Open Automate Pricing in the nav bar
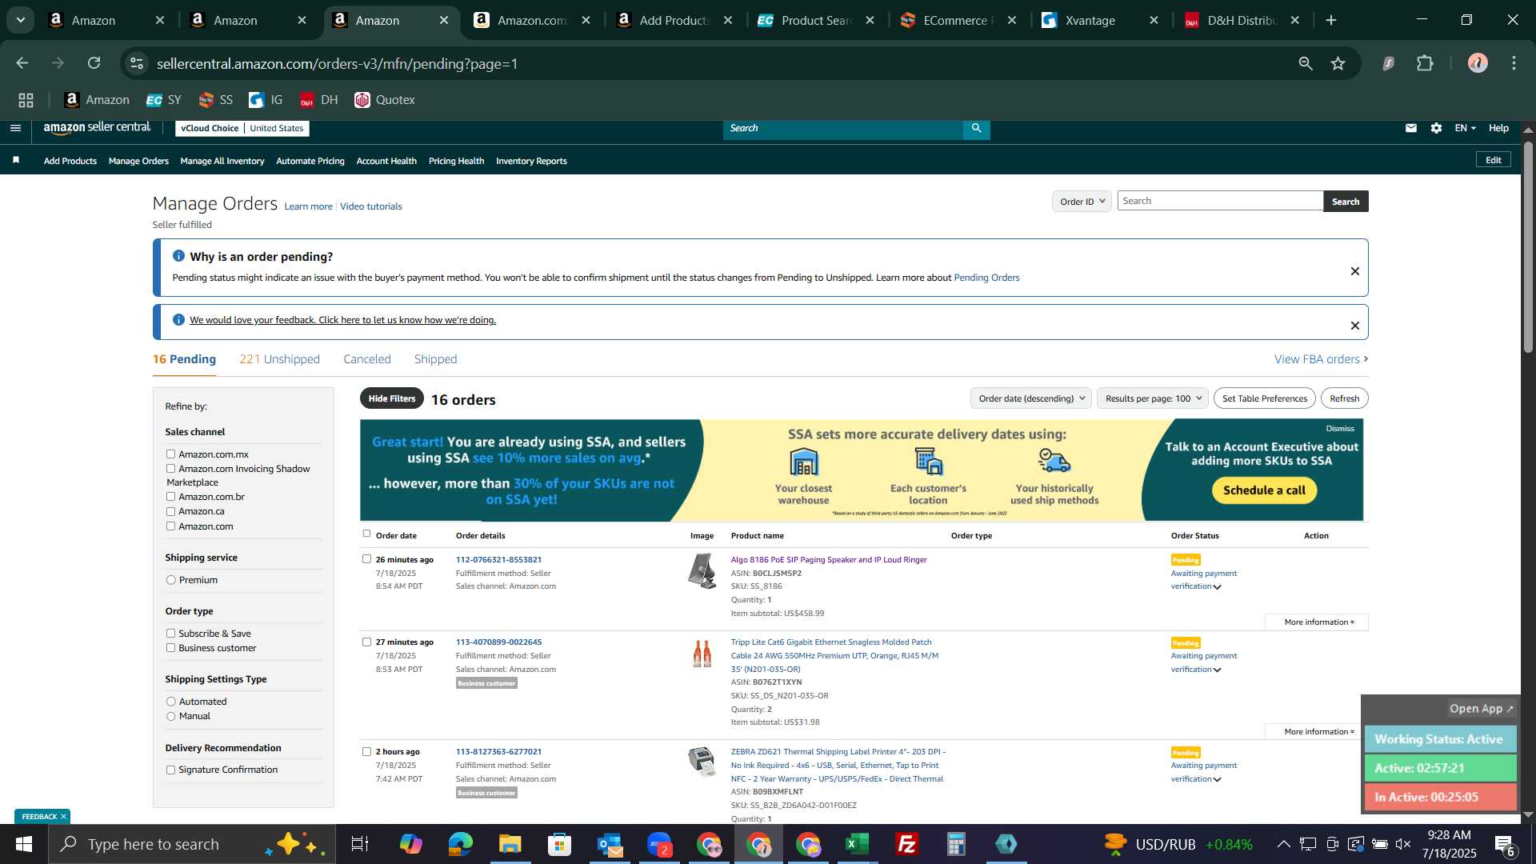The height and width of the screenshot is (864, 1536). pos(310,161)
